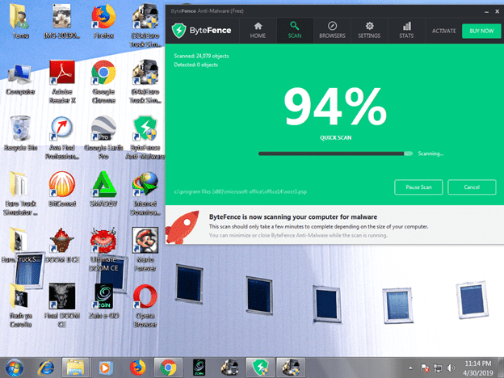504x378 pixels.
Task: Show hidden tray icons arrow
Action: coord(410,368)
